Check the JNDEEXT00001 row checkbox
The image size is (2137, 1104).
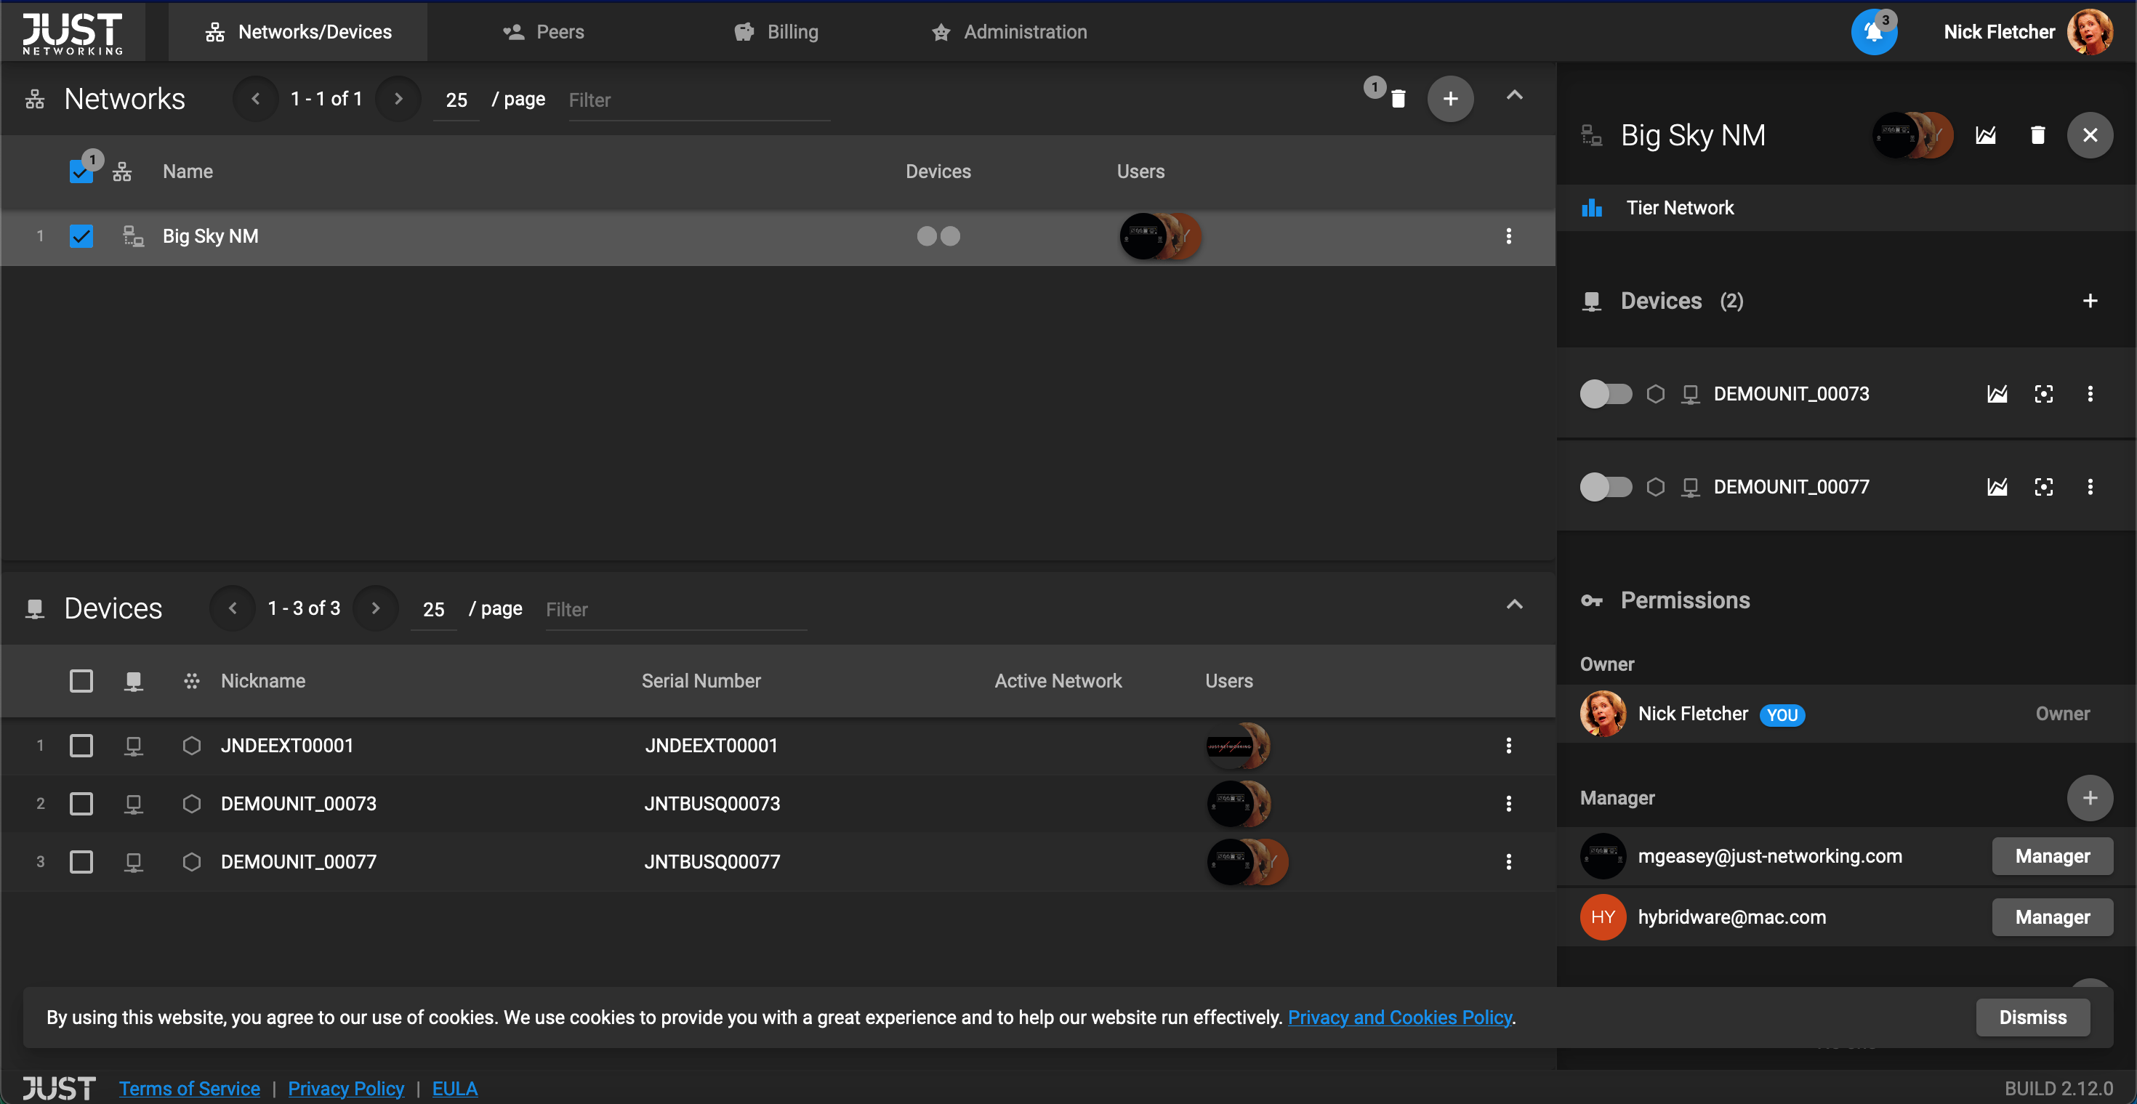81,746
